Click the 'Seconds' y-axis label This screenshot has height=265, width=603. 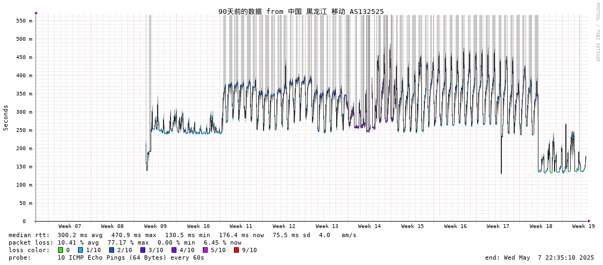point(6,117)
